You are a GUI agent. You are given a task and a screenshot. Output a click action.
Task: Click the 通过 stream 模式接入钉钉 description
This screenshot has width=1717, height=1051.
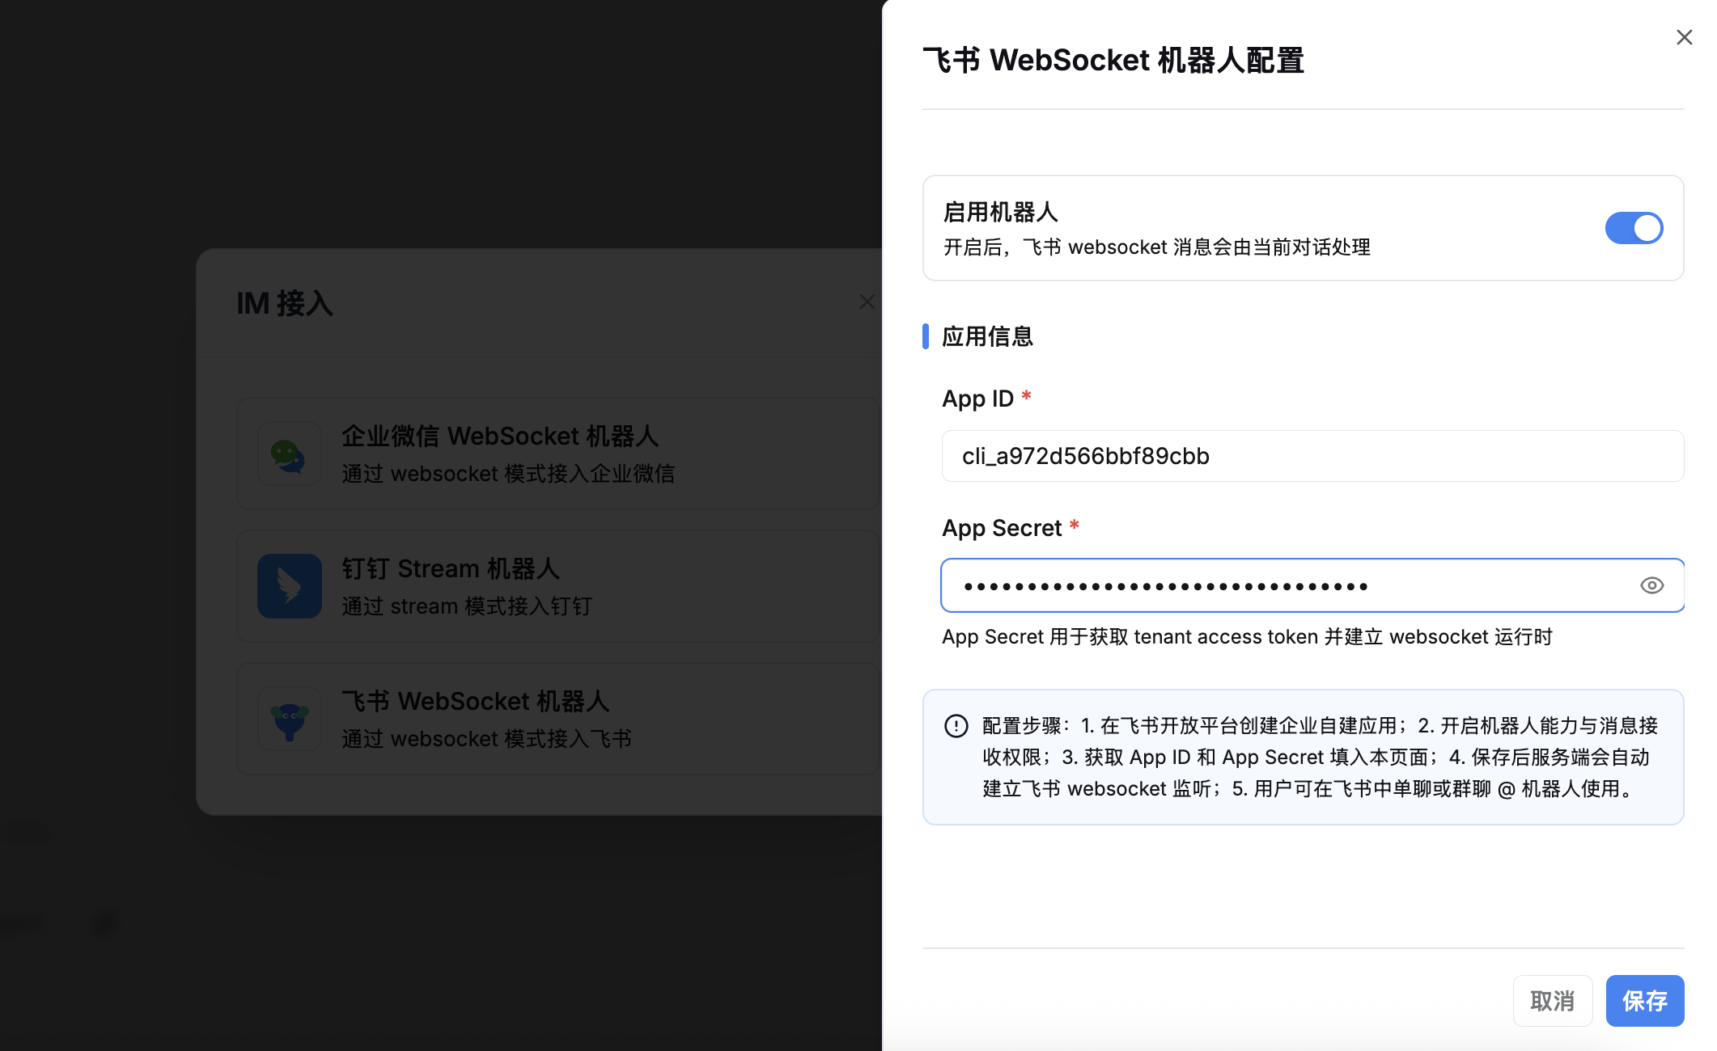click(467, 606)
